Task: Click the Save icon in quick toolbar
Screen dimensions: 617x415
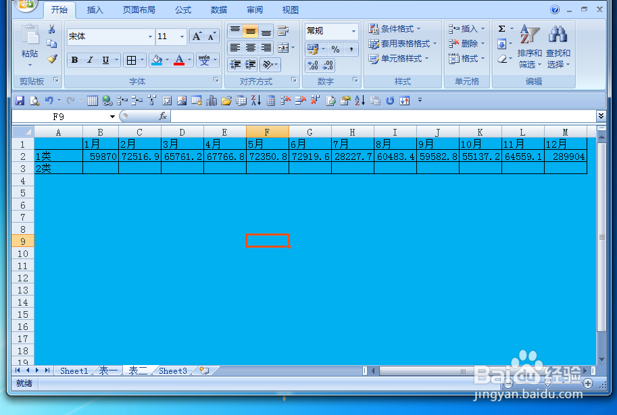Action: click(x=20, y=101)
